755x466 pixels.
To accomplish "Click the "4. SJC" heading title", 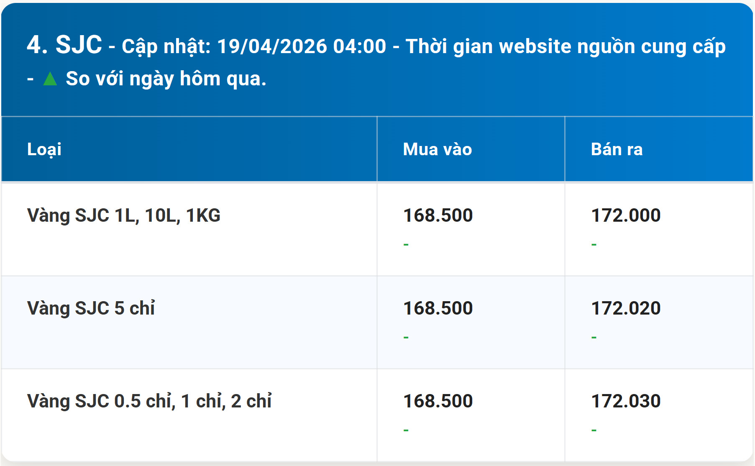I will coord(64,45).
